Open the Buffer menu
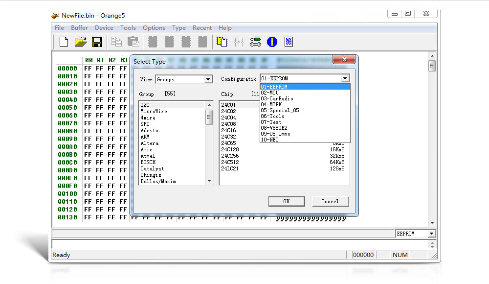 tap(79, 28)
